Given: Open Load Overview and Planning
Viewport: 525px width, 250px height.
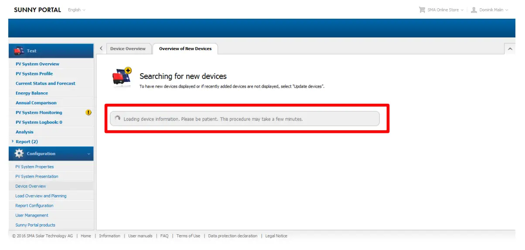Looking at the screenshot, I should click(41, 196).
